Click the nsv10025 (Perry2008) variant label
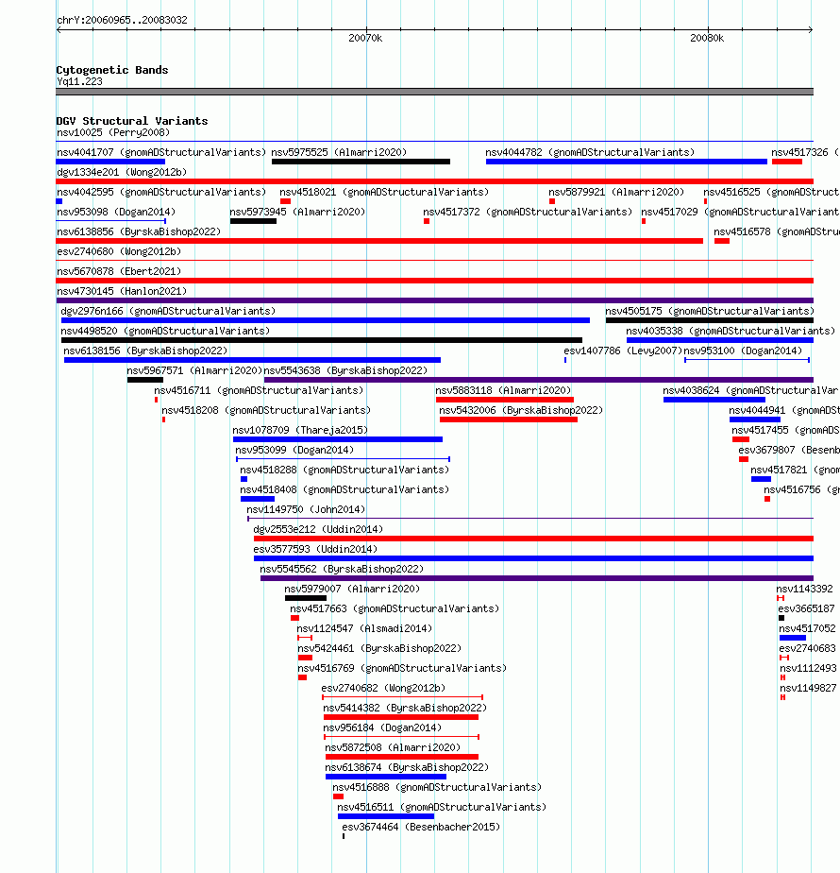This screenshot has height=873, width=840. (x=113, y=132)
